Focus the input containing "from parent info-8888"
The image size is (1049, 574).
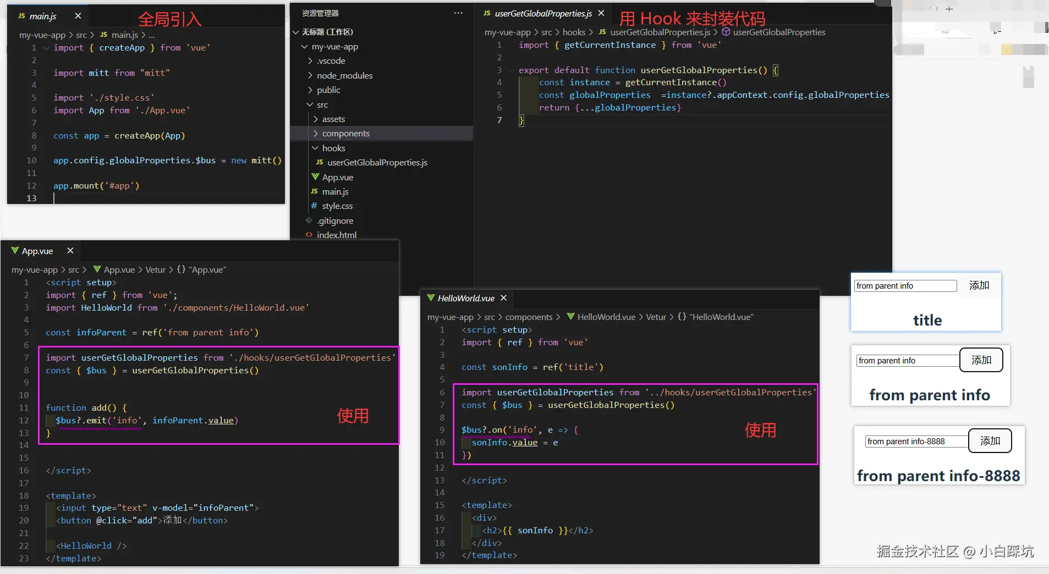(916, 441)
